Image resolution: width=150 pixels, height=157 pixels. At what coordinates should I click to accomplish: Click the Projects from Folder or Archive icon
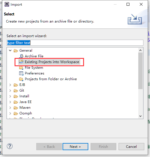click(21, 79)
